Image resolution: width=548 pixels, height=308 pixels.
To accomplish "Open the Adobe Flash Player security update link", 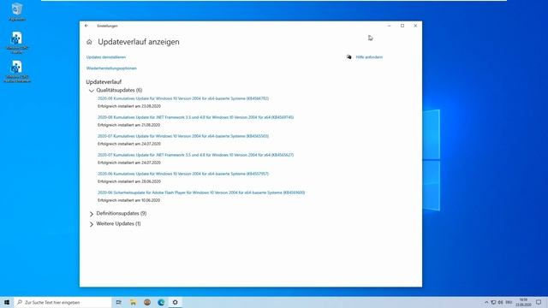I will click(201, 192).
